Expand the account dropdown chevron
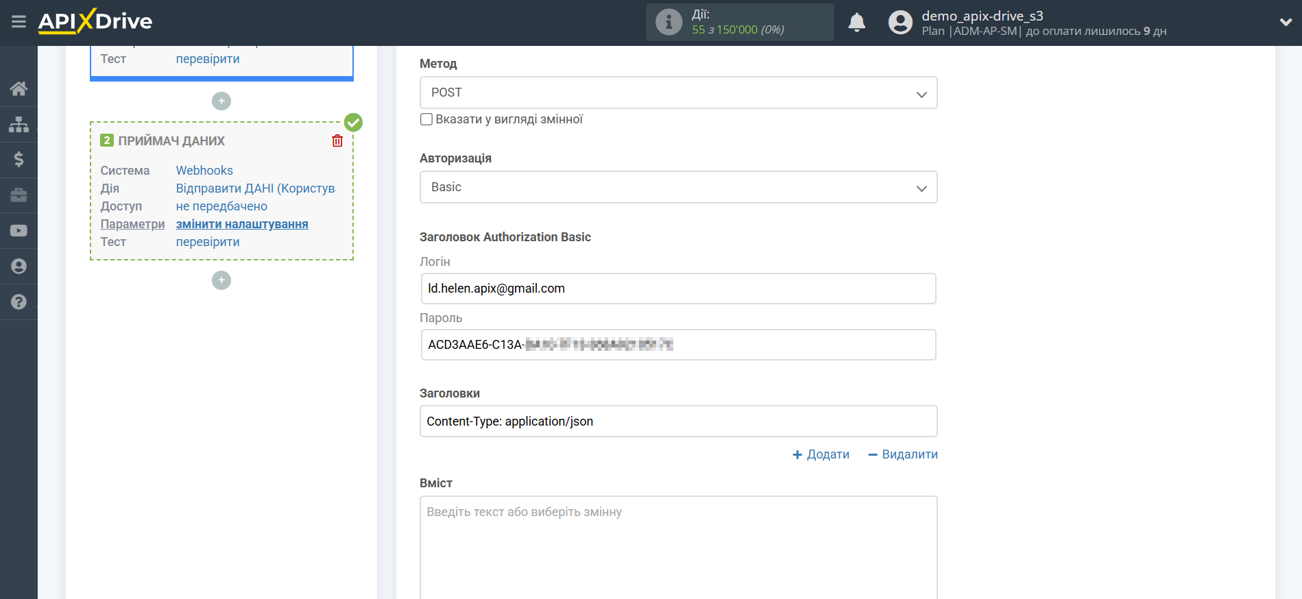 pos(1286,22)
